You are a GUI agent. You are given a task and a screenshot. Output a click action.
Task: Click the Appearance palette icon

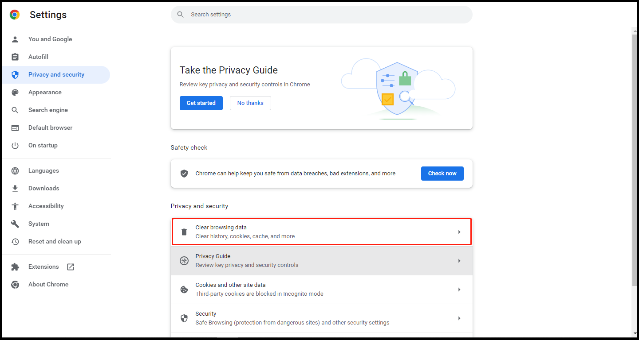click(x=15, y=92)
